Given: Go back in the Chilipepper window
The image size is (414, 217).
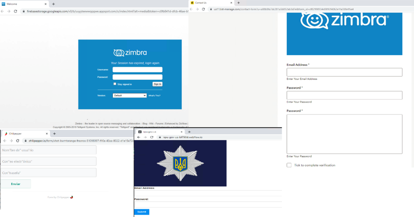Looking at the screenshot, I should 5,141.
